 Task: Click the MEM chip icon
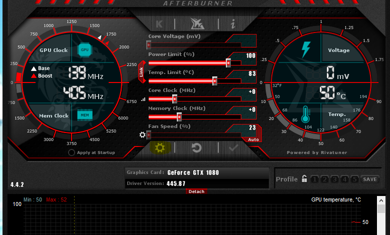[x=85, y=115]
